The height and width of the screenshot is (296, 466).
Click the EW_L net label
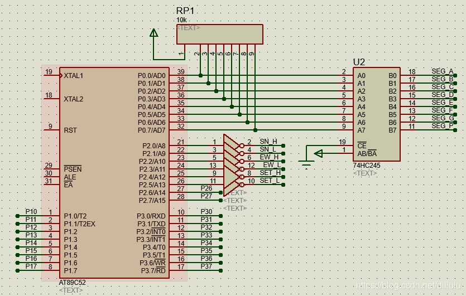[272, 165]
